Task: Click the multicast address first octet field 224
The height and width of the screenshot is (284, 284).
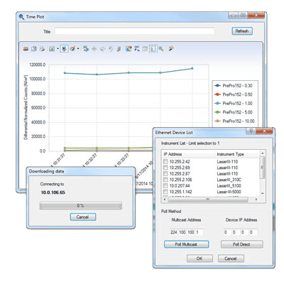Action: (x=173, y=232)
